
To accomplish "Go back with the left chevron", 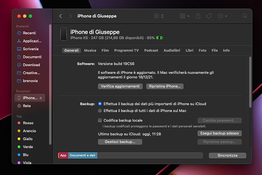I will coord(61,16).
